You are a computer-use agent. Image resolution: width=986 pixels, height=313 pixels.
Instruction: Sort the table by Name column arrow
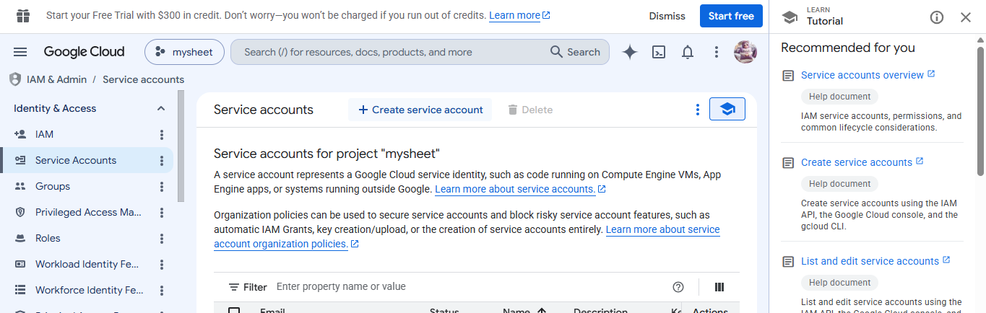coord(542,311)
